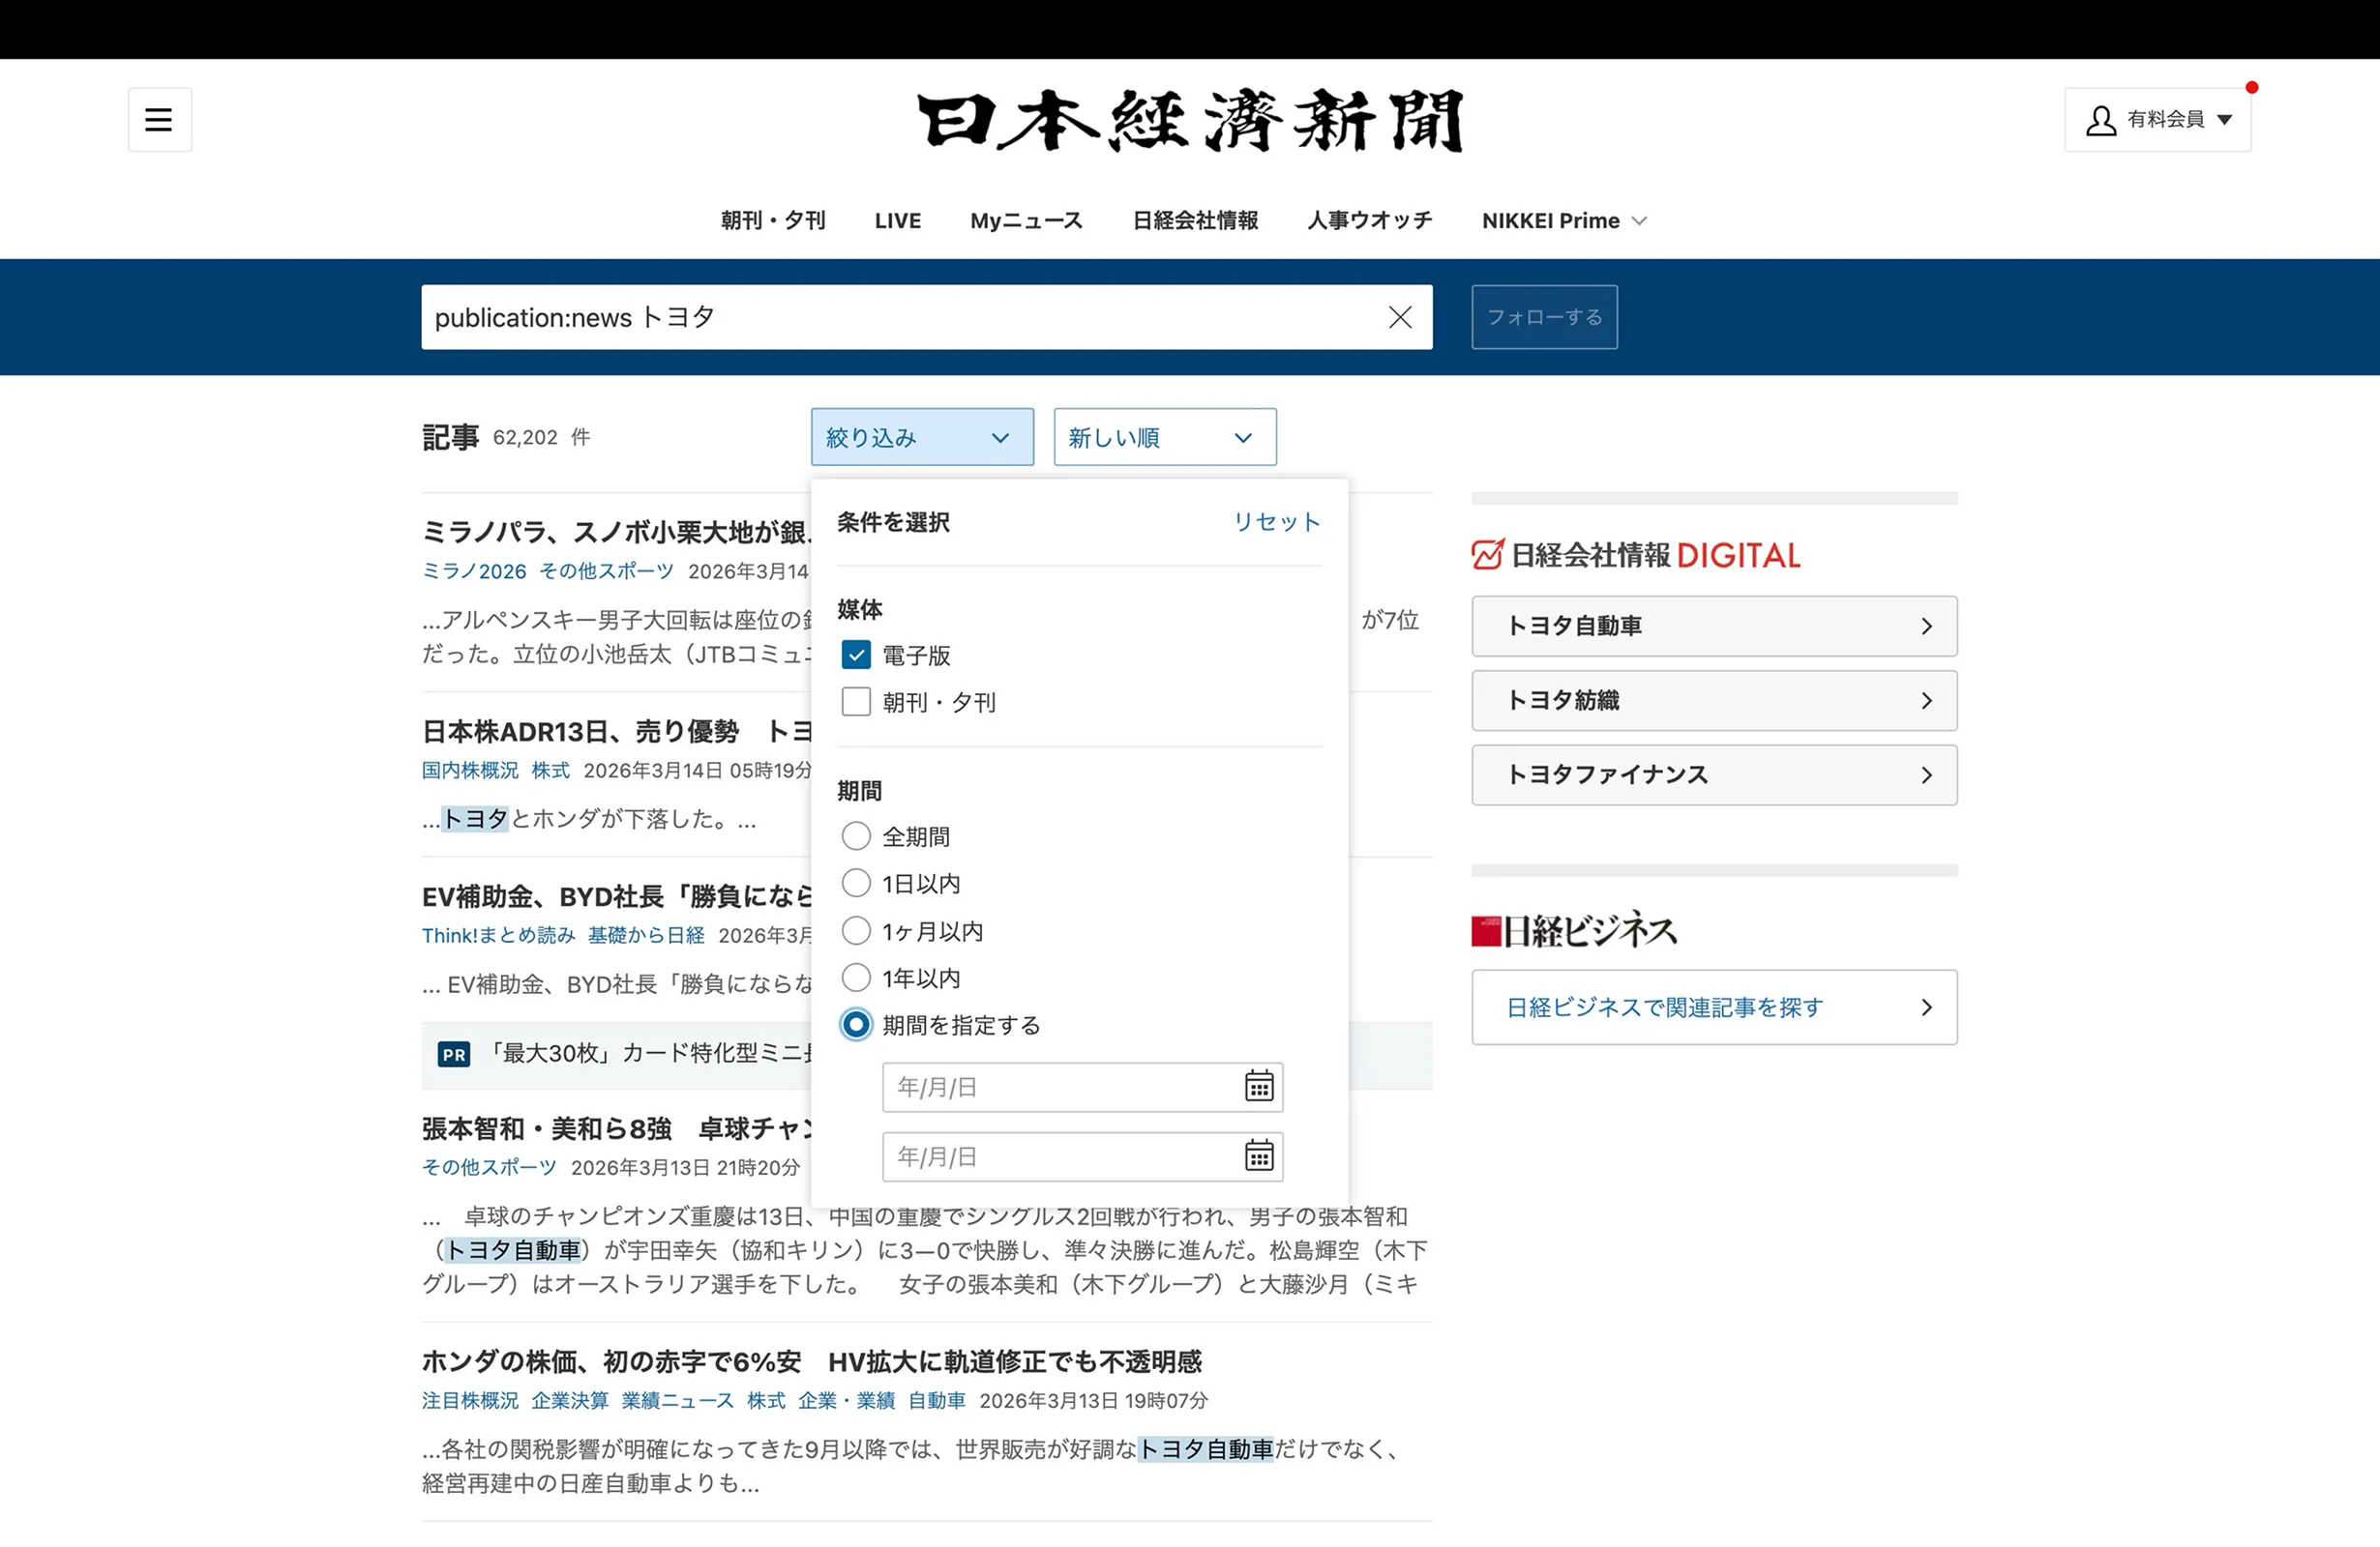The image size is (2380, 1547).
Task: Open 朝刊・夕刊 nav item
Action: coord(773,220)
